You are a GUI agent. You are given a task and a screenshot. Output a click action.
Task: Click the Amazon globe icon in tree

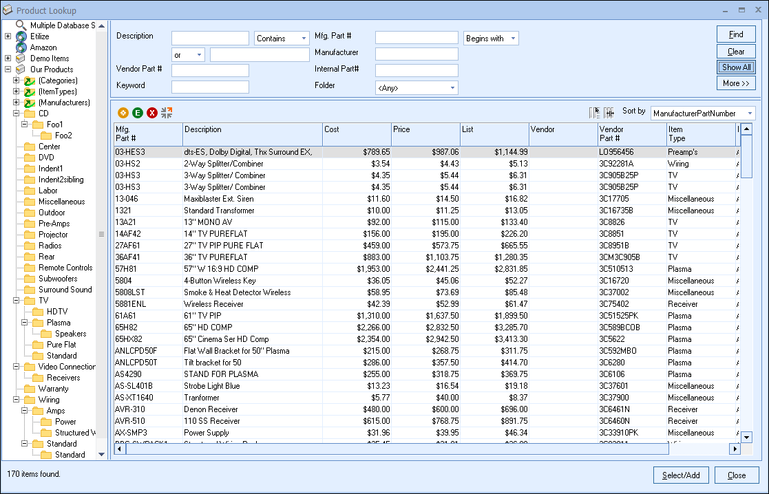click(x=21, y=47)
